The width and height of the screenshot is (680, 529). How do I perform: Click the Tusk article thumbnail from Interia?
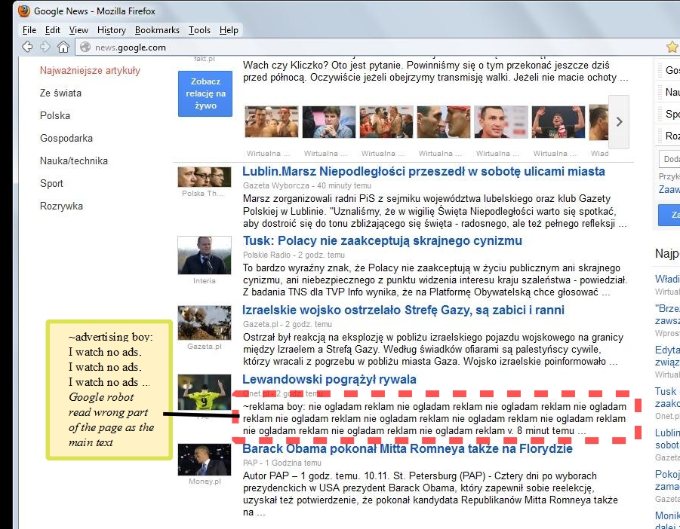205,255
